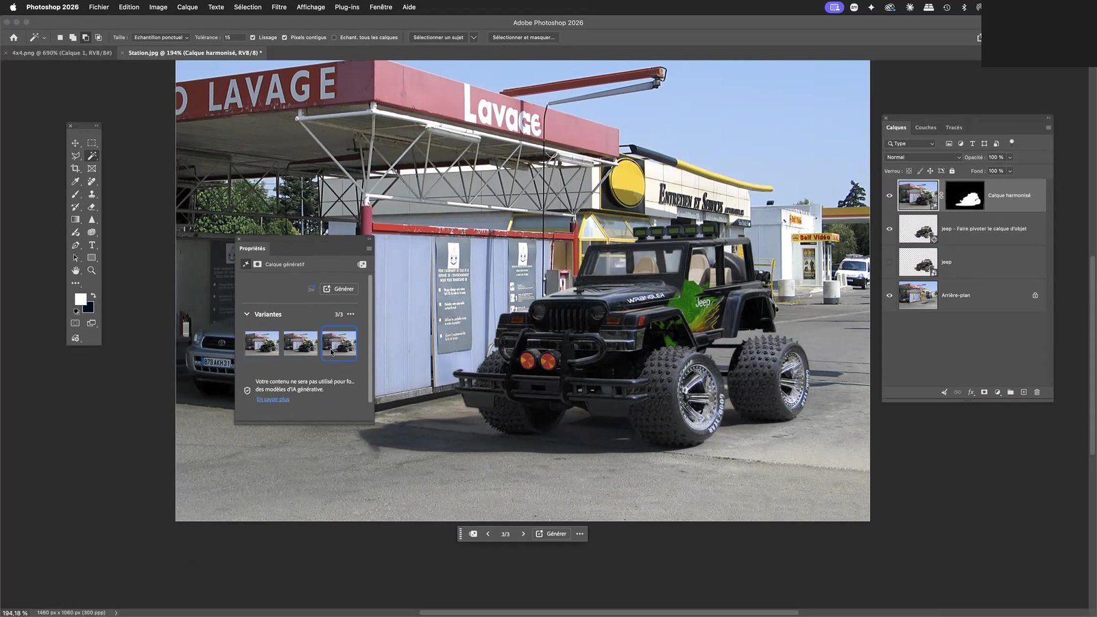Click Générer in Propriétés panel
Image resolution: width=1097 pixels, height=617 pixels.
[x=339, y=289]
